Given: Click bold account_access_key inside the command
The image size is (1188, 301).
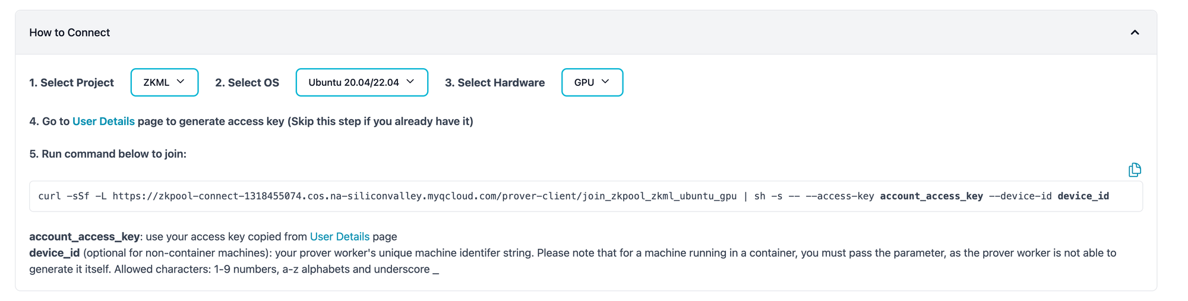Looking at the screenshot, I should pyautogui.click(x=931, y=196).
